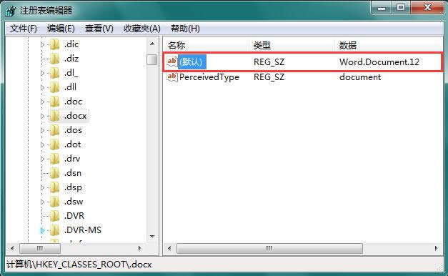Click values pane horizontal scroll right arrow
This screenshot has width=448, height=276.
(x=437, y=248)
